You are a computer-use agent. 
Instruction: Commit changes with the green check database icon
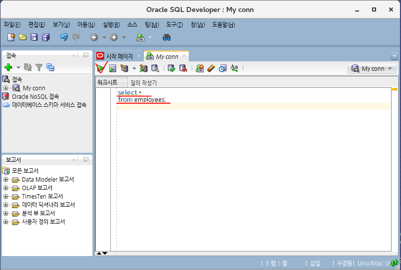click(171, 68)
